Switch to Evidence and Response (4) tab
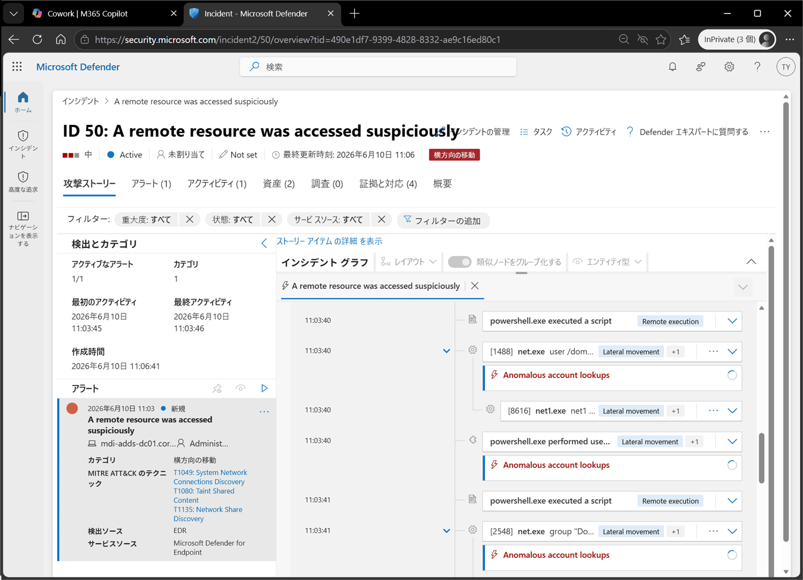Viewport: 803px width, 580px height. coord(388,184)
